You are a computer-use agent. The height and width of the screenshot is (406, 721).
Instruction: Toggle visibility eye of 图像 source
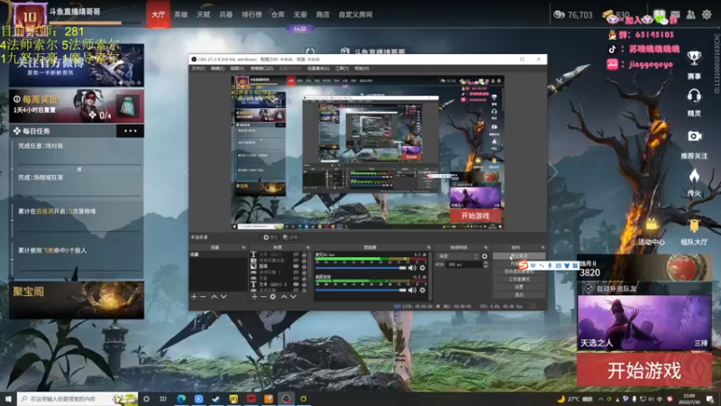click(296, 266)
